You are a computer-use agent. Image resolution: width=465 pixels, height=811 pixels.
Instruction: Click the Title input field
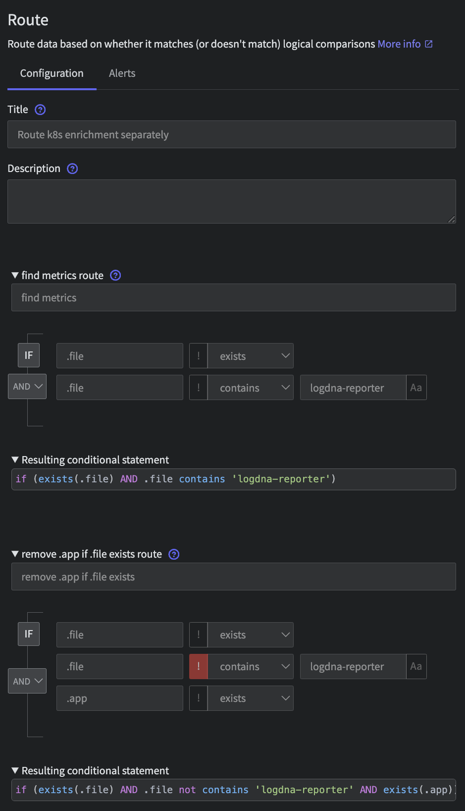coord(232,134)
